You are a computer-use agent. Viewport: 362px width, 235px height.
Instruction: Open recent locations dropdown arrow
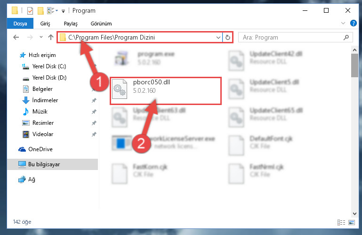41,37
